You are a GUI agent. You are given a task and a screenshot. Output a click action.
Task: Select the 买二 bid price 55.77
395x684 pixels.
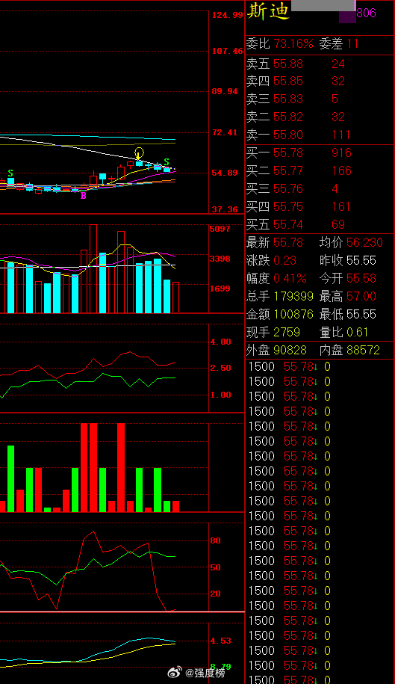tap(288, 170)
